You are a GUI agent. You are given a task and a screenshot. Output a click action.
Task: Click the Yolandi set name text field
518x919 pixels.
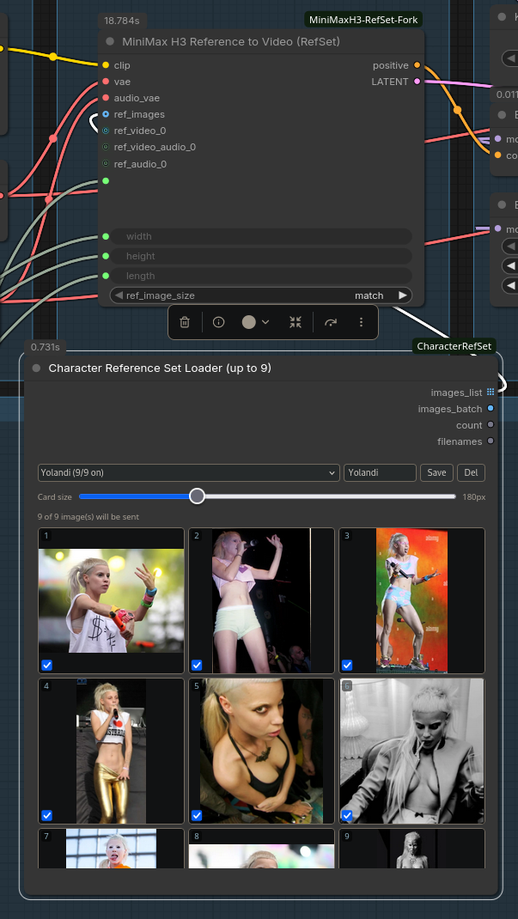pos(380,472)
